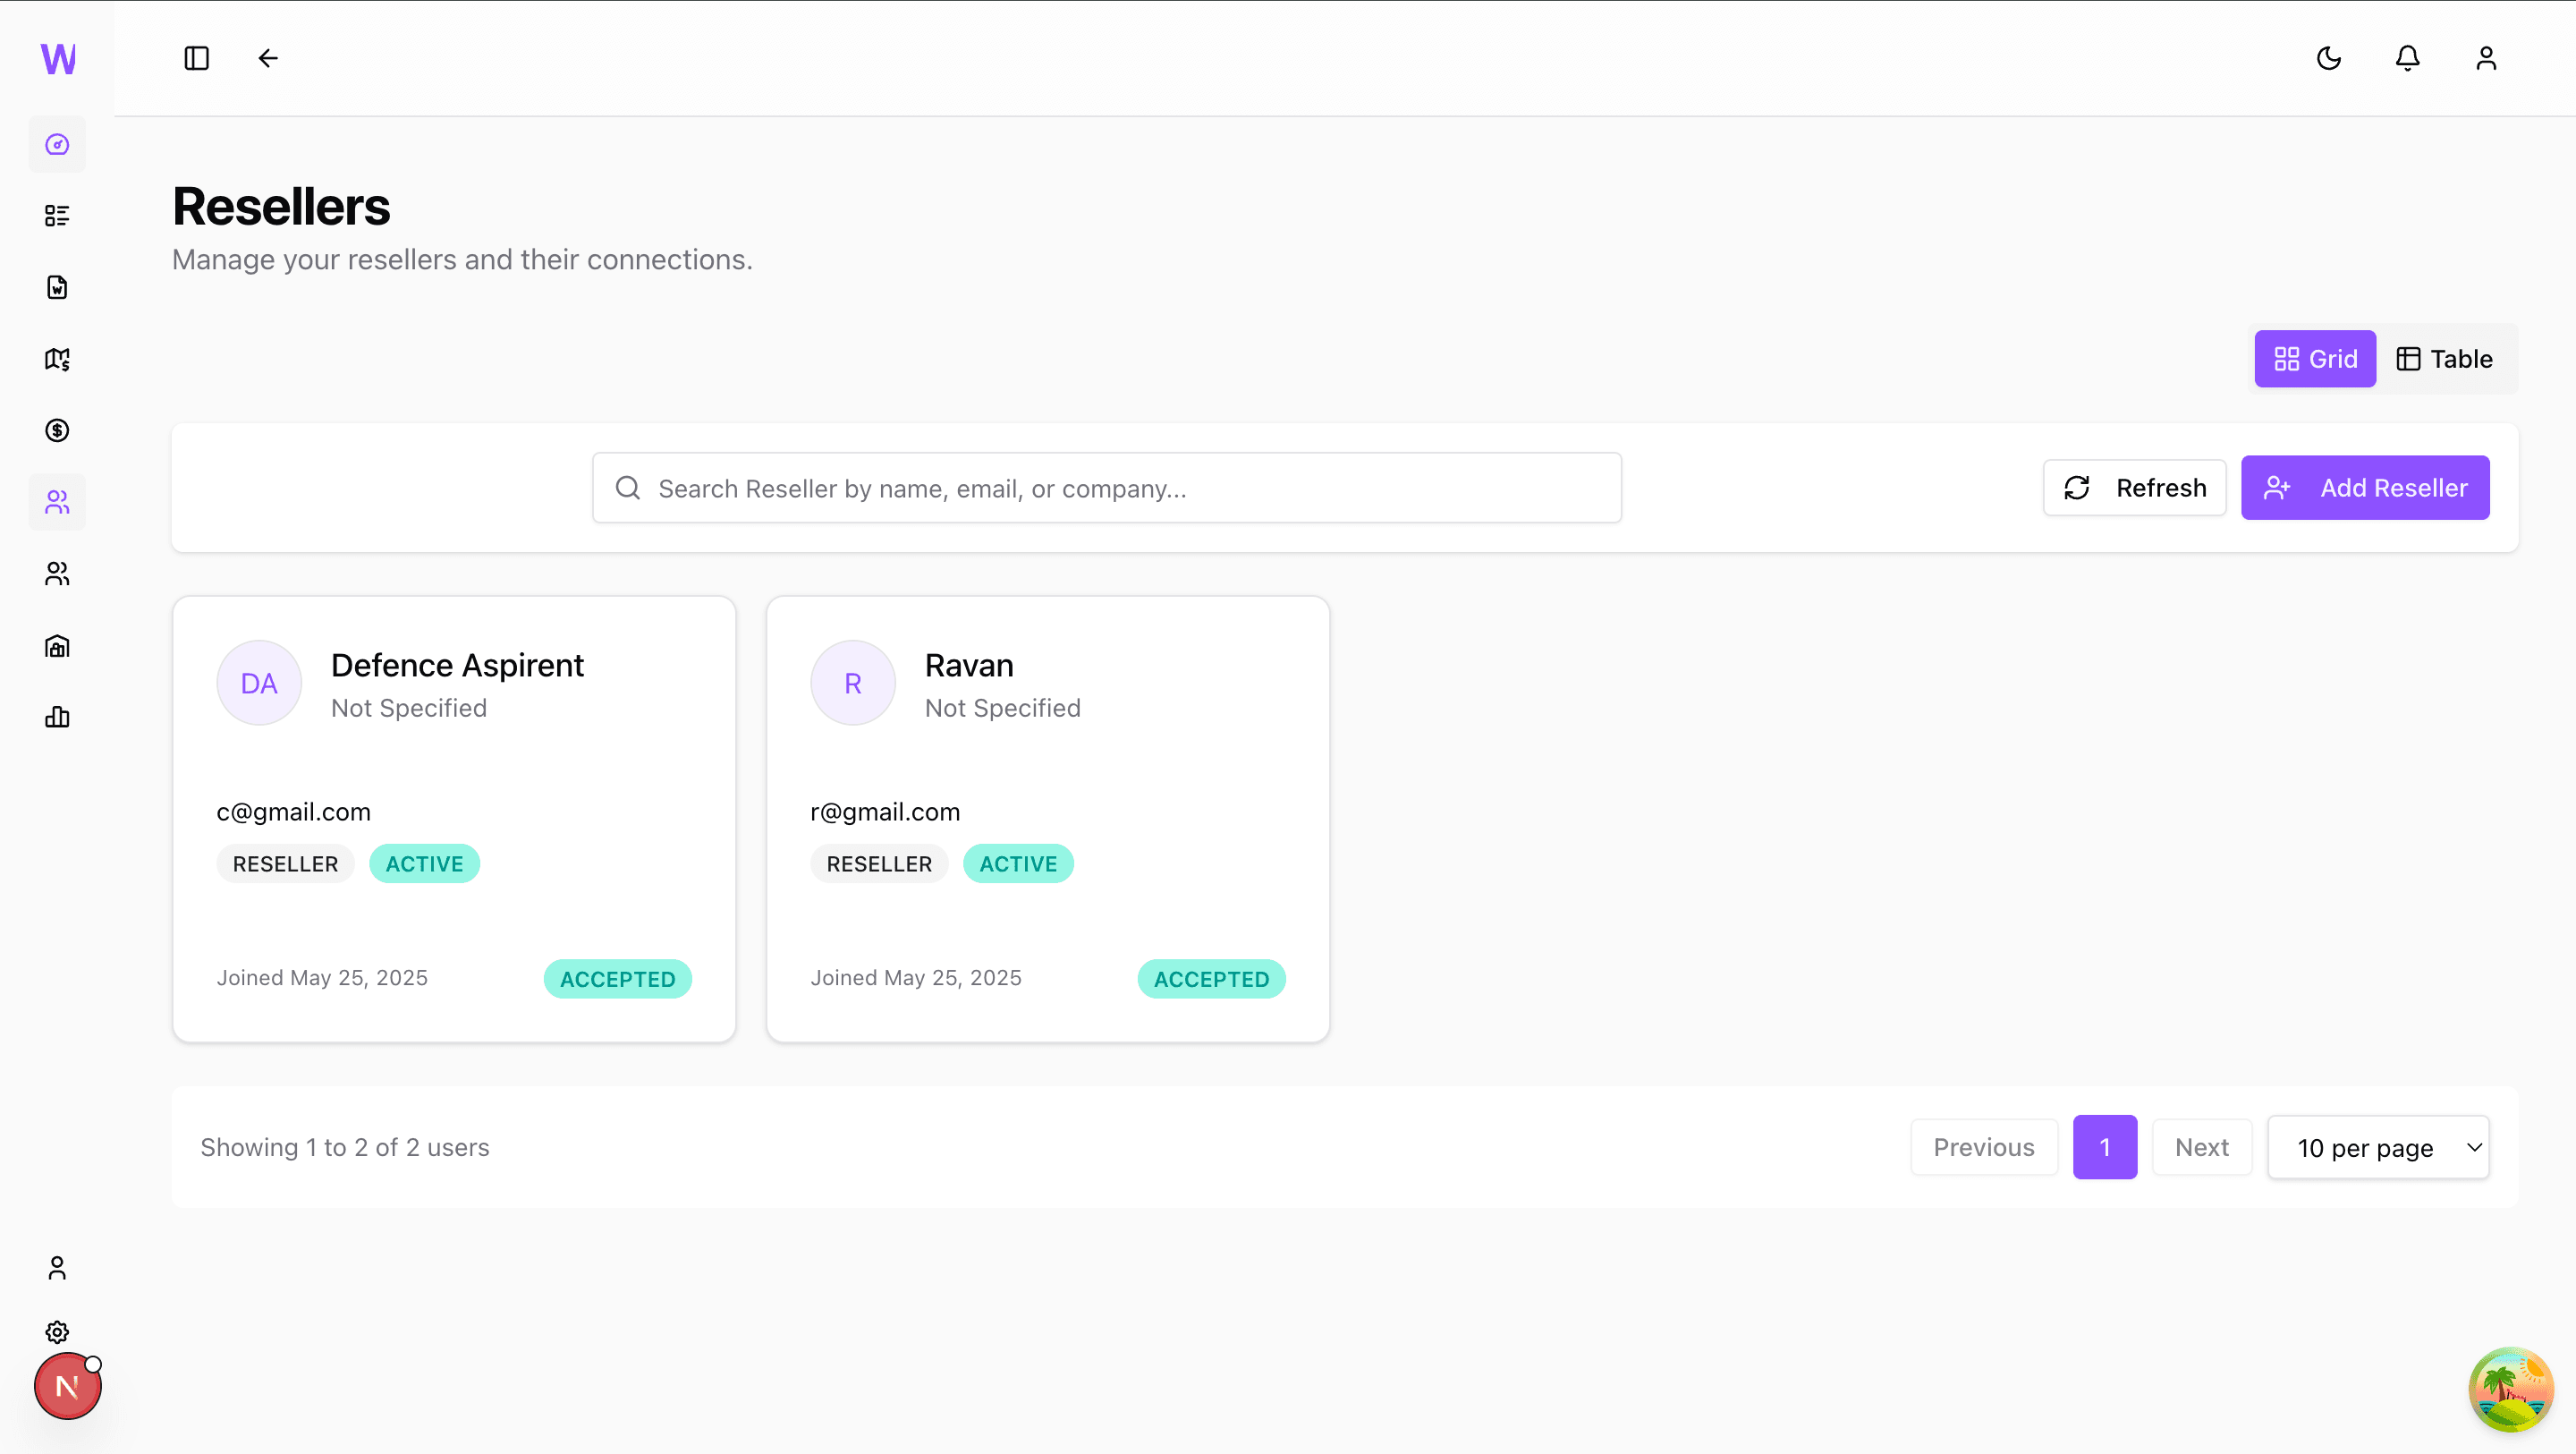Open the bar chart analytics icon
This screenshot has height=1454, width=2576.
tap(57, 717)
